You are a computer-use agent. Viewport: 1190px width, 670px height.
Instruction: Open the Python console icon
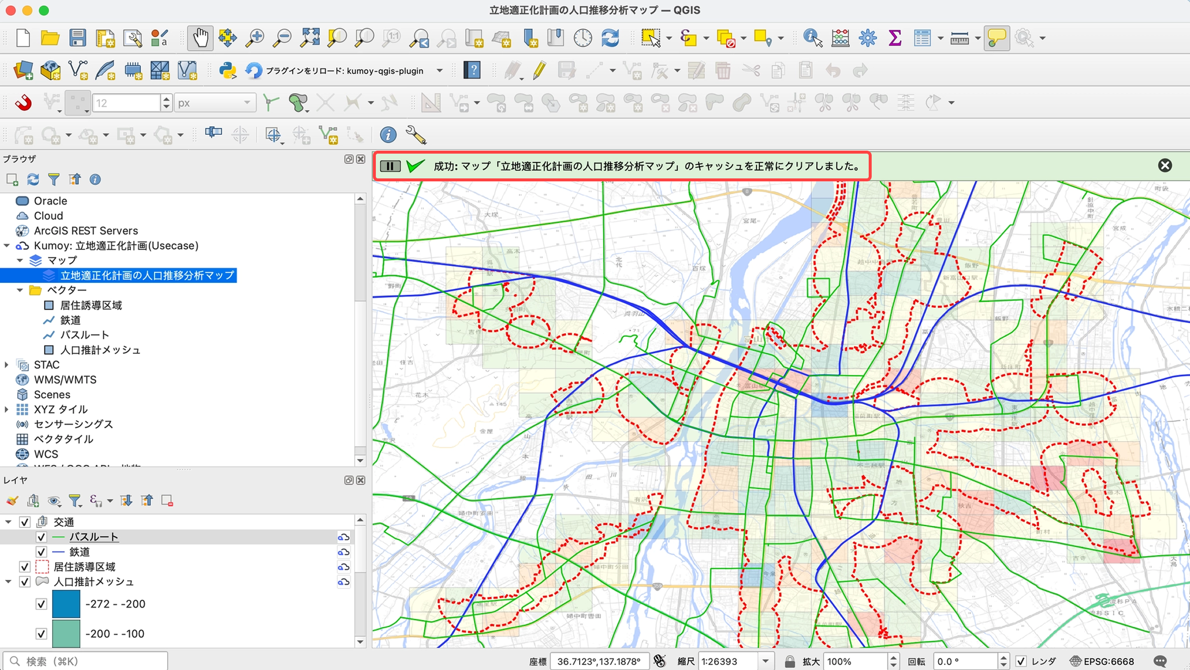[x=227, y=70]
